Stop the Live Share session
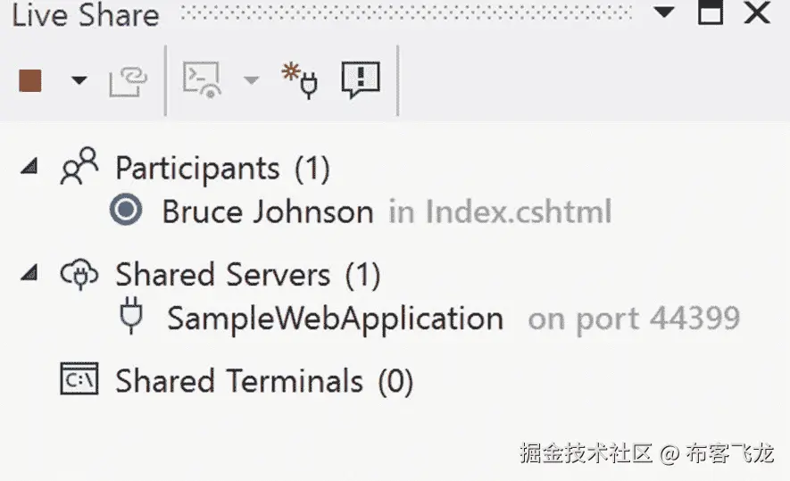This screenshot has height=481, width=790. click(x=30, y=81)
